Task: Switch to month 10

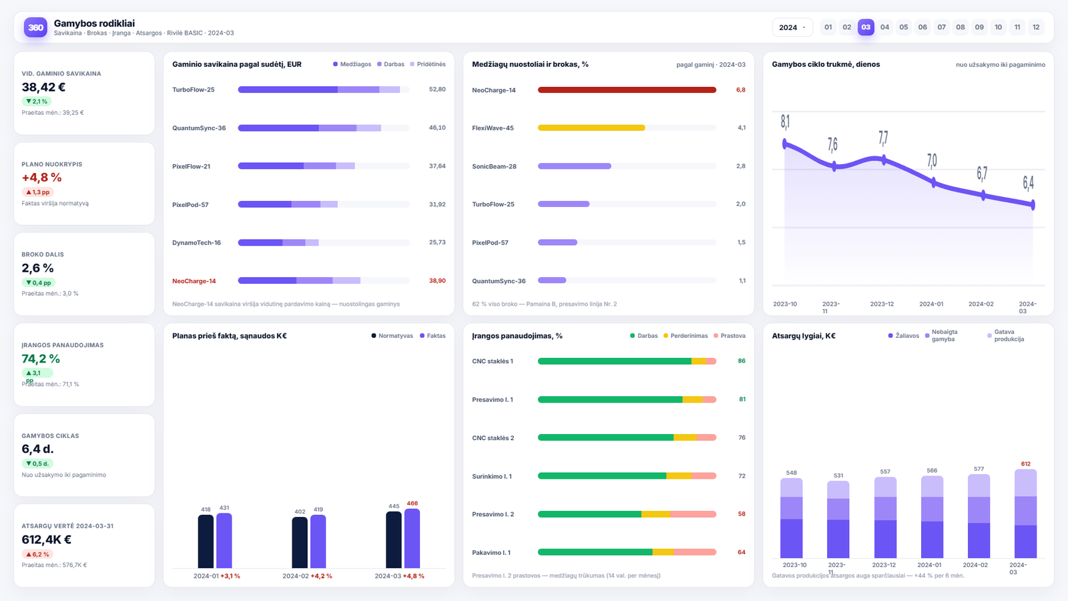Action: click(999, 27)
